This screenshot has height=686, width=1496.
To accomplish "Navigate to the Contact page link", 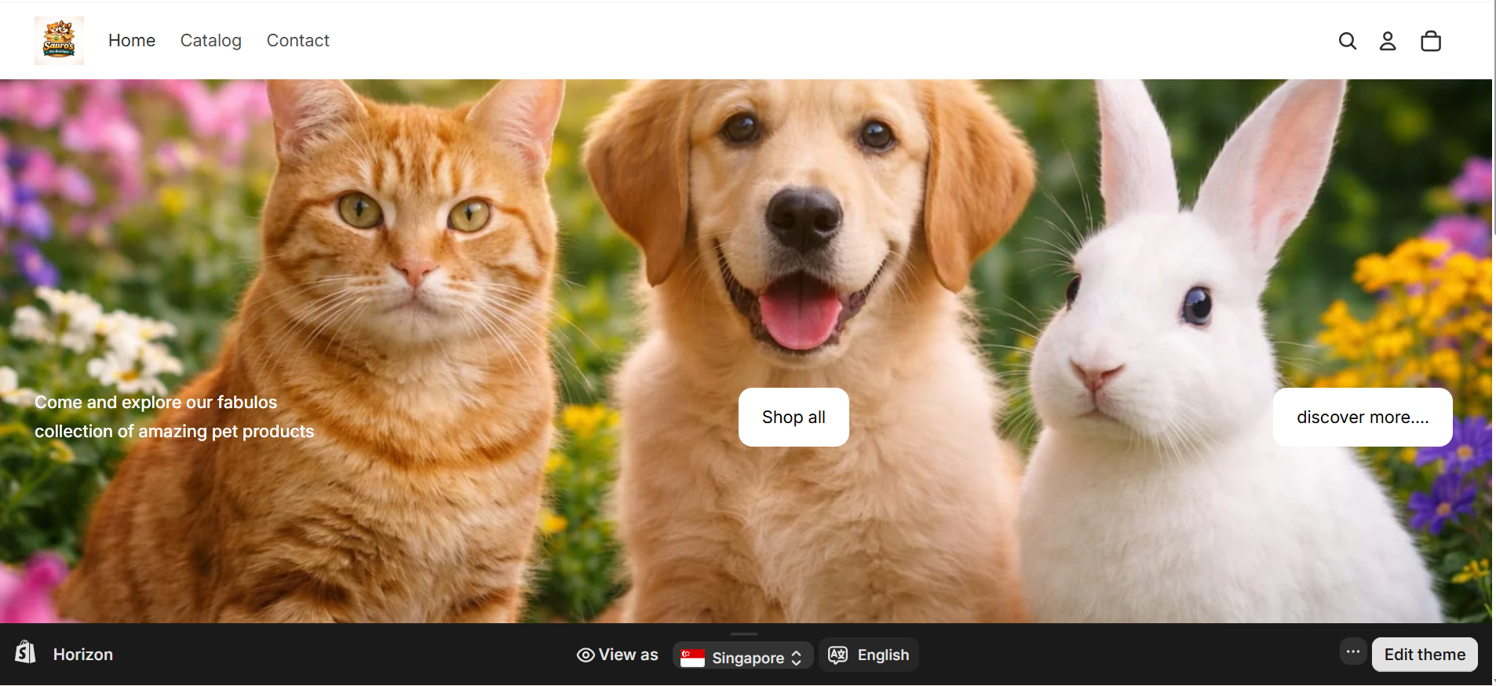I will pos(297,41).
